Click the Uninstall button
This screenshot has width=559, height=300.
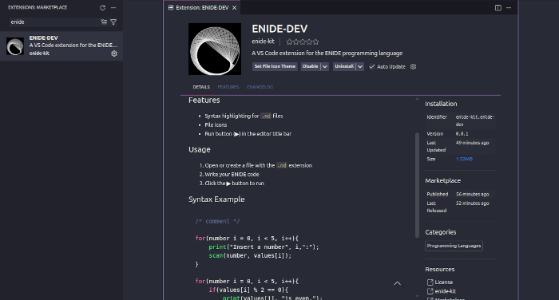(x=344, y=67)
